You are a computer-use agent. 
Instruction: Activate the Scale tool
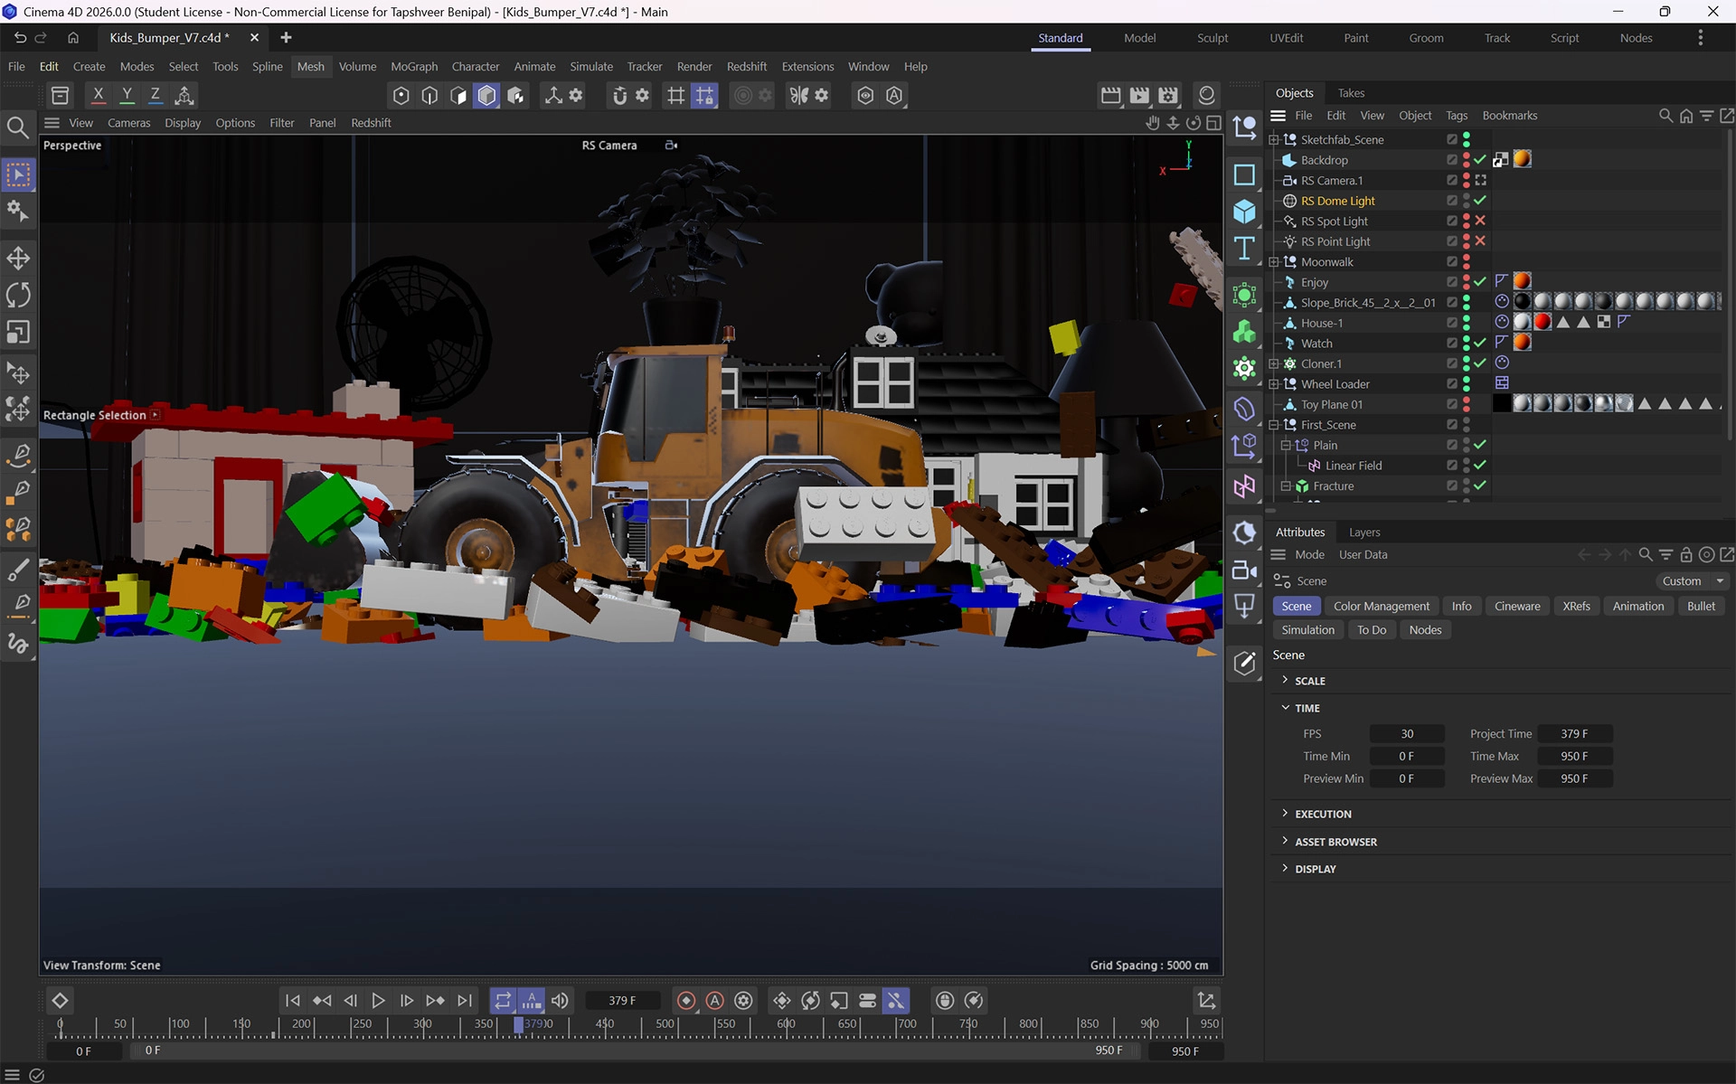coord(18,332)
